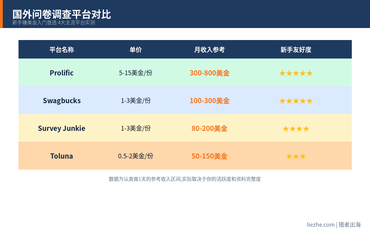The width and height of the screenshot is (370, 231).
Task: Click the Toluna three-star rating
Action: 296,156
